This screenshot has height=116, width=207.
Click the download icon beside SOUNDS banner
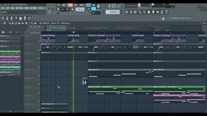163,18
